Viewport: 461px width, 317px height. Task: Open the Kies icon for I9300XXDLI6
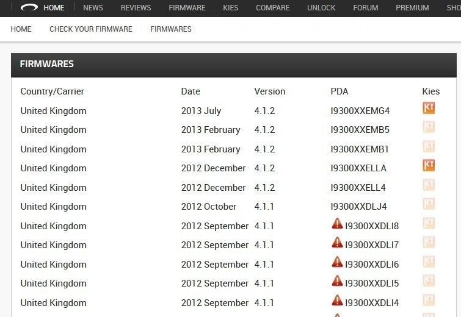coord(429,262)
